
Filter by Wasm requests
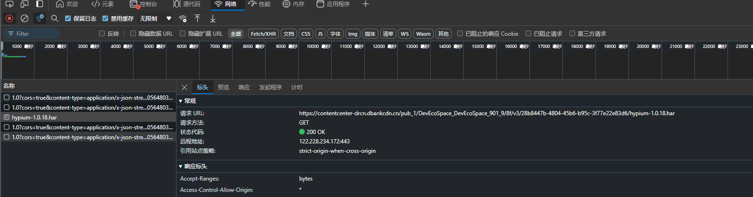(x=423, y=34)
